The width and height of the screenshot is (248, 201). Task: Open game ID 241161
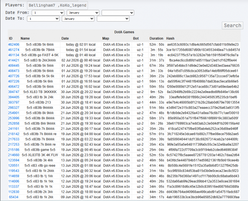pyautogui.click(x=13, y=129)
